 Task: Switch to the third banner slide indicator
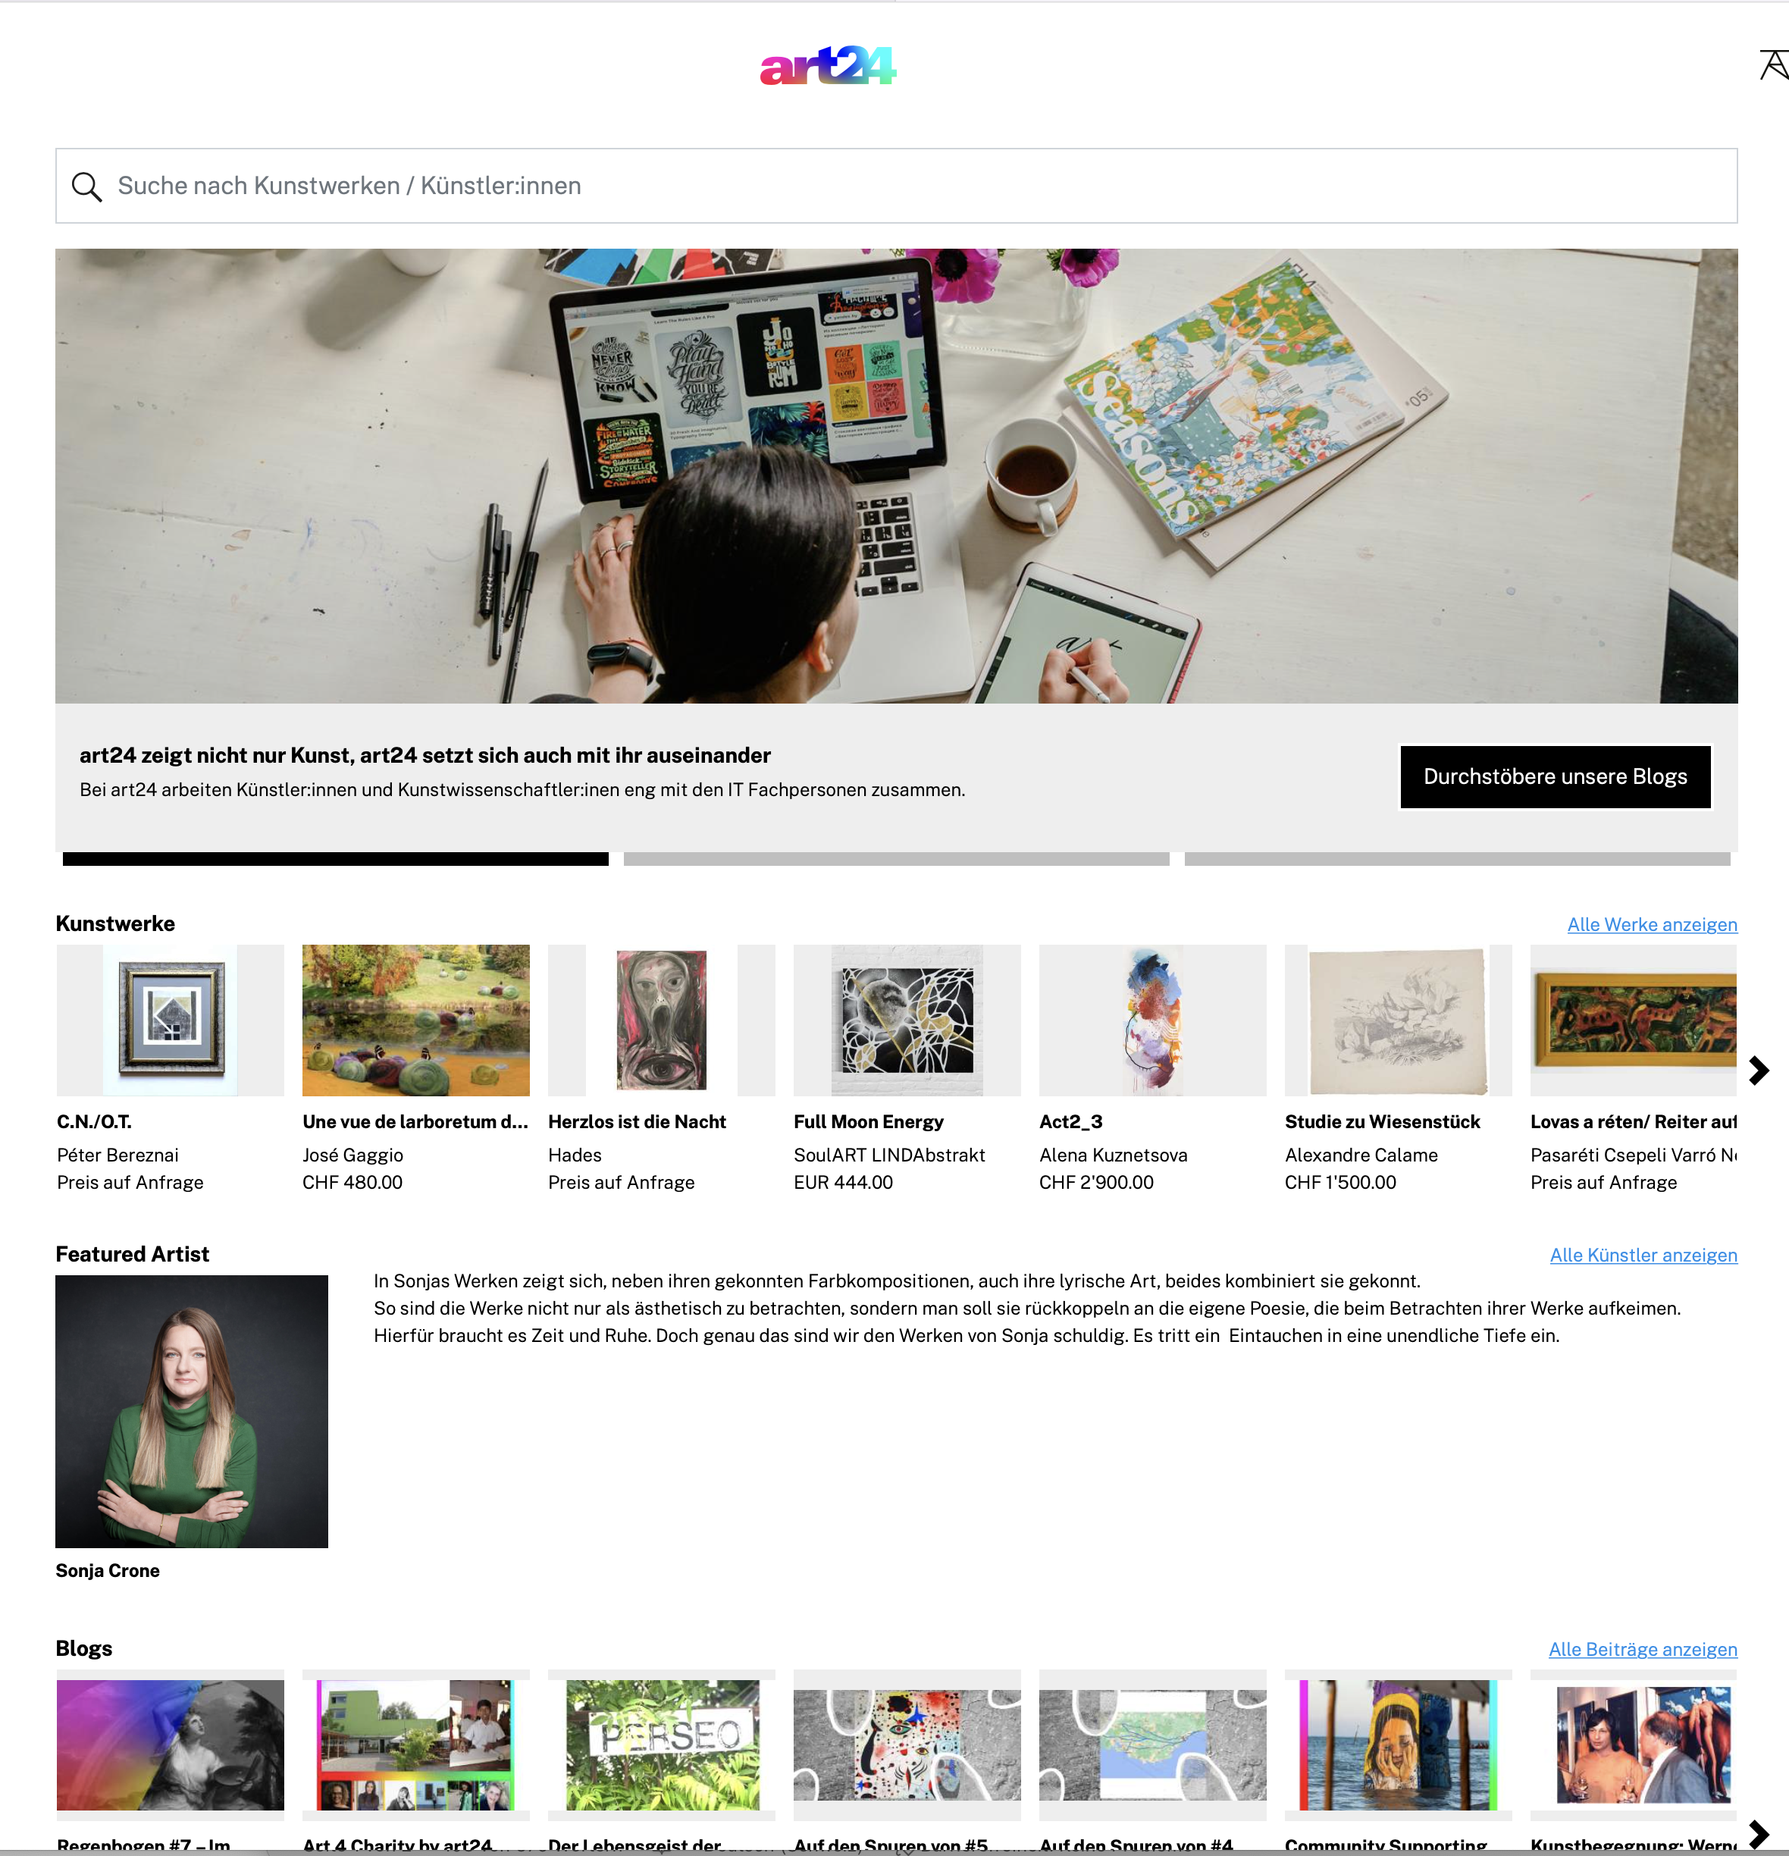coord(1457,859)
